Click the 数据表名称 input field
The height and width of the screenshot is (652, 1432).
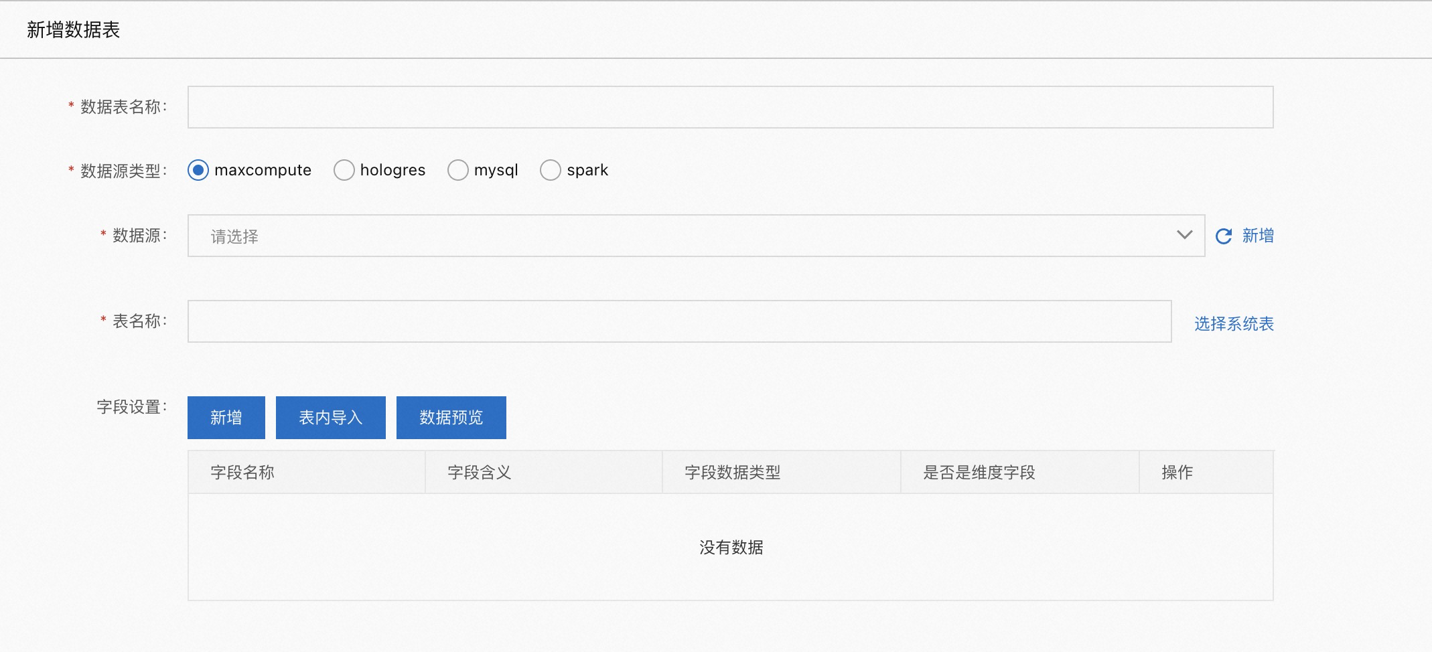pos(730,106)
